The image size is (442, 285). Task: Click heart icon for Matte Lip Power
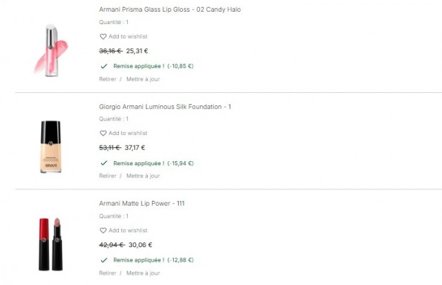click(x=103, y=231)
